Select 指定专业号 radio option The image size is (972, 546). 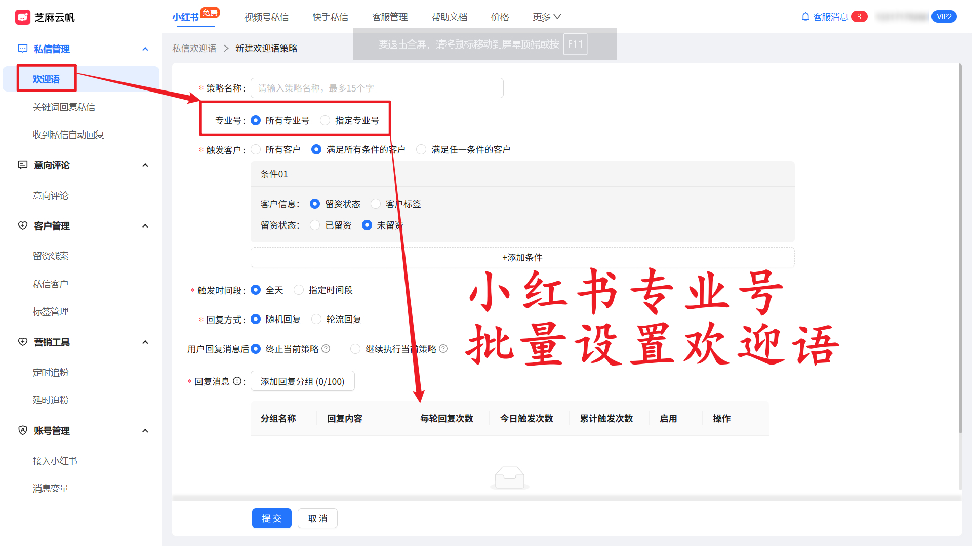tap(325, 120)
